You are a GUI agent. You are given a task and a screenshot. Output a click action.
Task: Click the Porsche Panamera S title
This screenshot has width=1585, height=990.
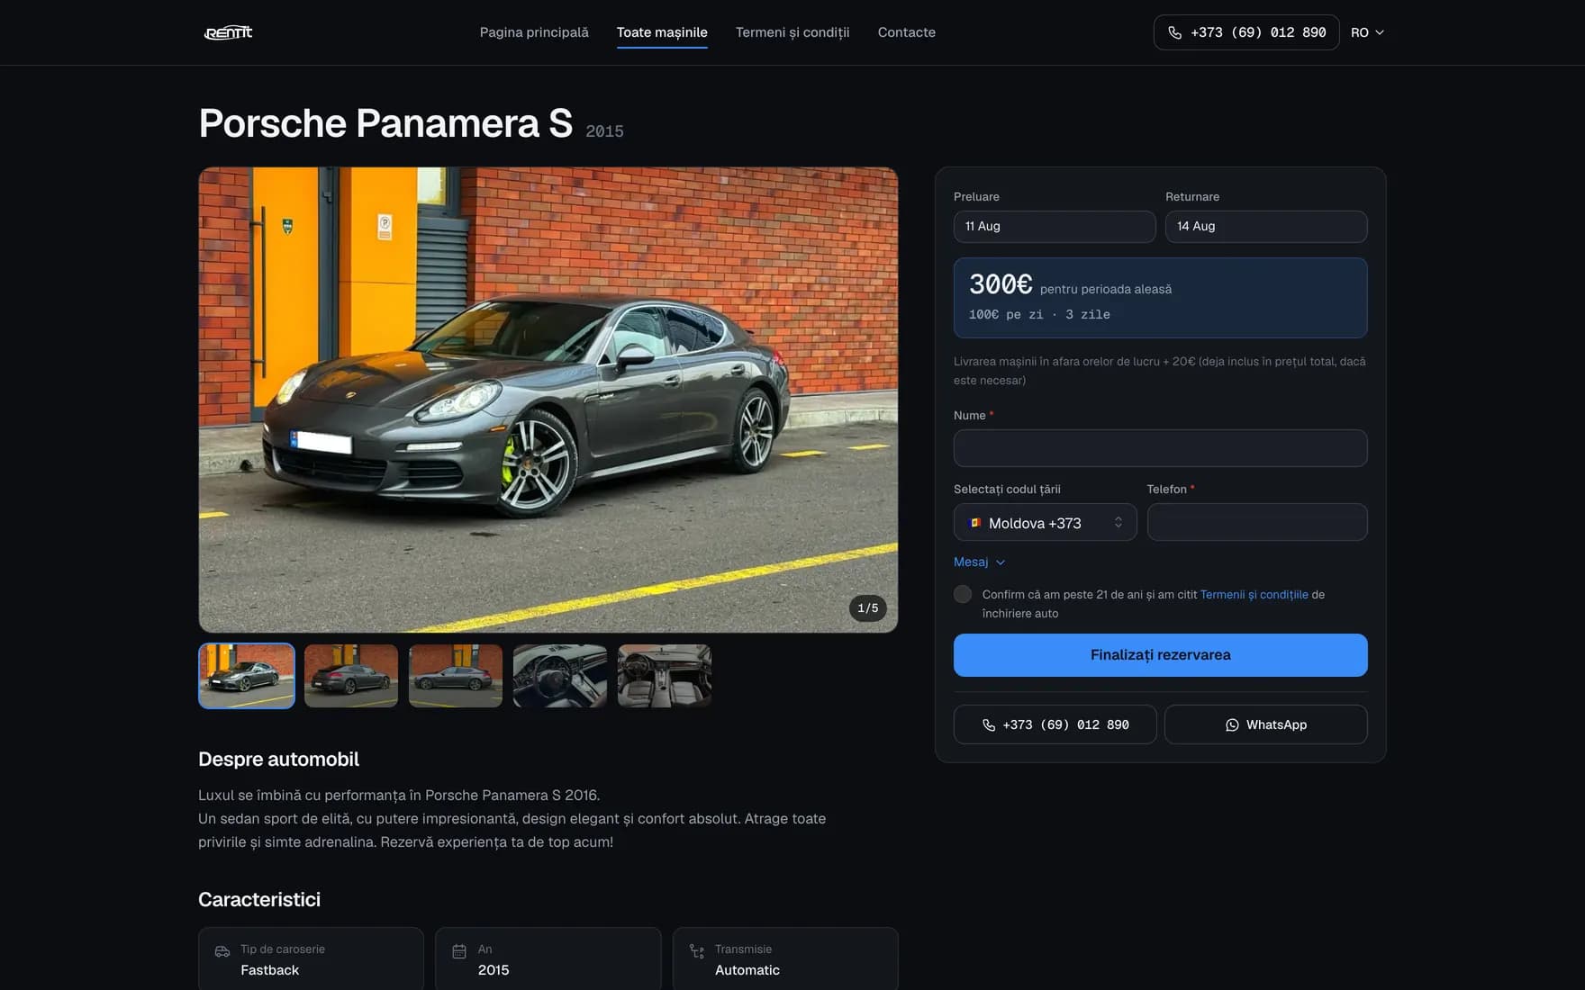385,122
